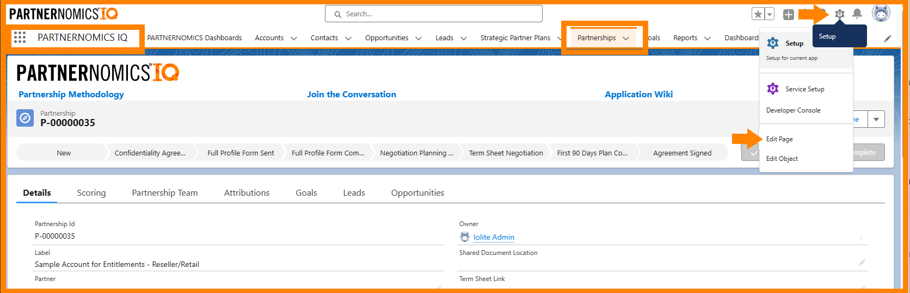
Task: Open the record actions dropdown arrow button
Action: [x=876, y=119]
